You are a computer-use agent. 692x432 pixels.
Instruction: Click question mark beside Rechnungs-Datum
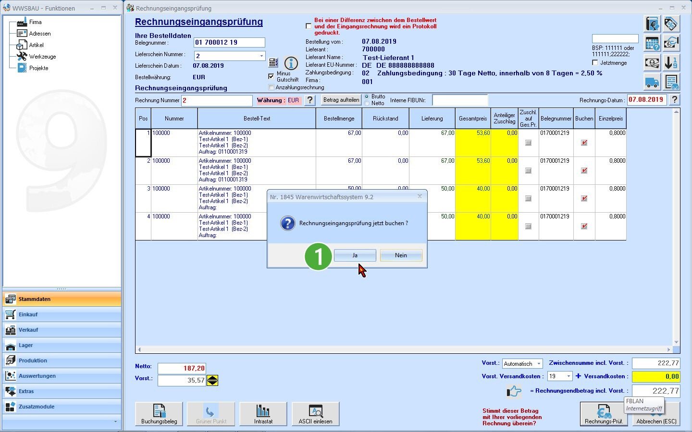(x=675, y=100)
